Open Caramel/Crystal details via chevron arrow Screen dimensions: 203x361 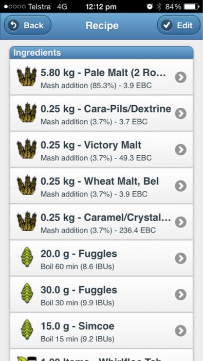click(181, 222)
